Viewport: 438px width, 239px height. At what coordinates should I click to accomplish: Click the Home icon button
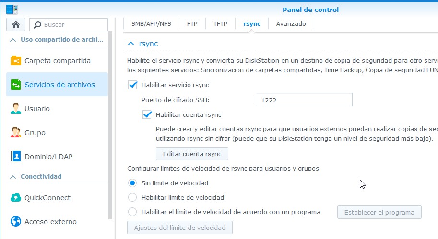pyautogui.click(x=15, y=24)
